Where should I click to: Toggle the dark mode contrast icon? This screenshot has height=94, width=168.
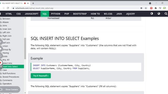click(x=152, y=14)
